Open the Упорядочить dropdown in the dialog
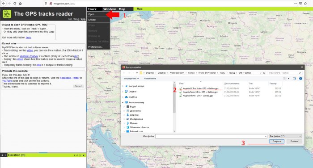313x168 pixels. (x=131, y=79)
